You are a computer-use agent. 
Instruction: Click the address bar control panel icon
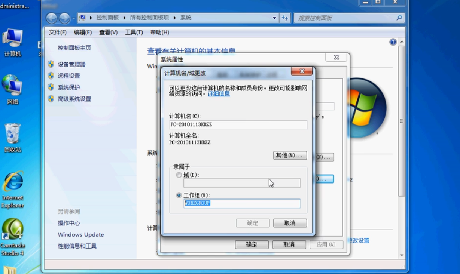pyautogui.click(x=83, y=18)
